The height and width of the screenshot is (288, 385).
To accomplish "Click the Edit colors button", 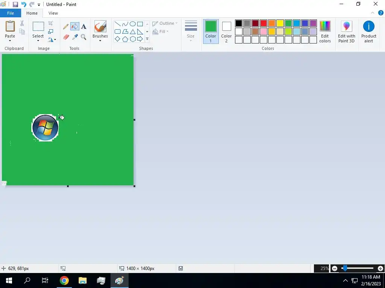I will pyautogui.click(x=325, y=31).
